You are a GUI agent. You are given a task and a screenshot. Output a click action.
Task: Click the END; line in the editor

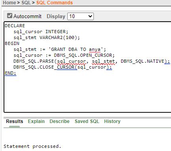click(x=10, y=73)
